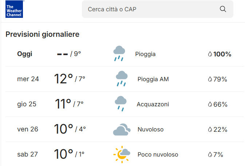Click the cloudy icon for ven 26

(x=121, y=130)
